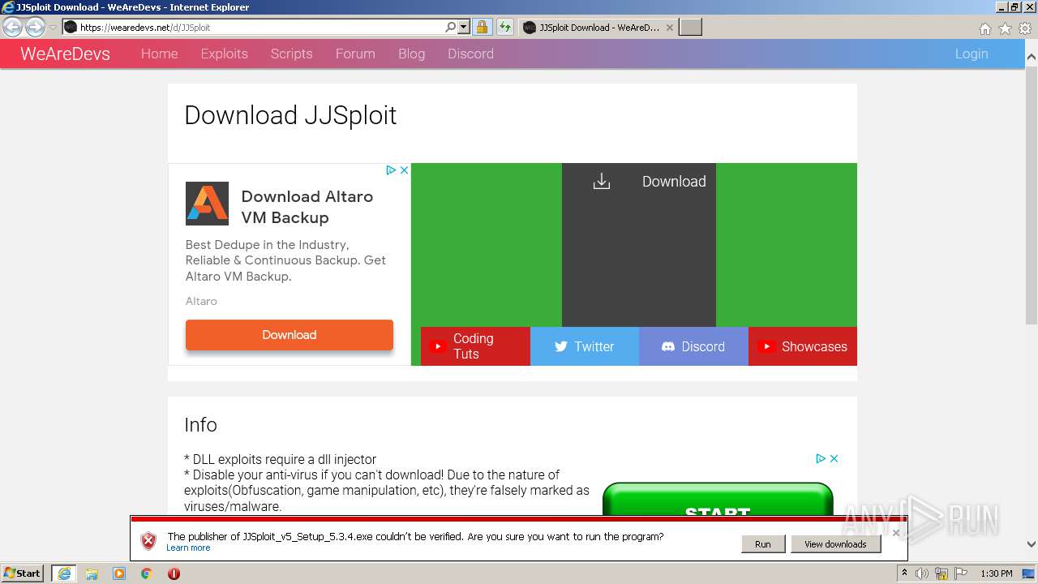Click the Home icon in browser toolbar
1038x584 pixels.
click(x=984, y=28)
